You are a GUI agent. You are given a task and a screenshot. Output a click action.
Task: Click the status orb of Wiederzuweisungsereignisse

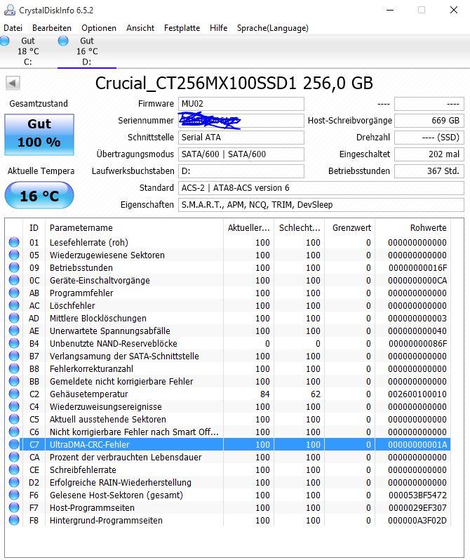point(14,406)
